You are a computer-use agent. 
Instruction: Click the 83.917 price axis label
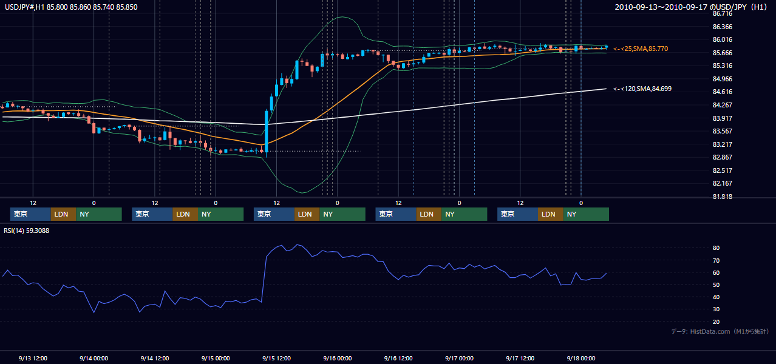(721, 118)
